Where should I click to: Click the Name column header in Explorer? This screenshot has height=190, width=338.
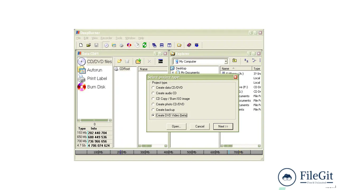coord(236,69)
